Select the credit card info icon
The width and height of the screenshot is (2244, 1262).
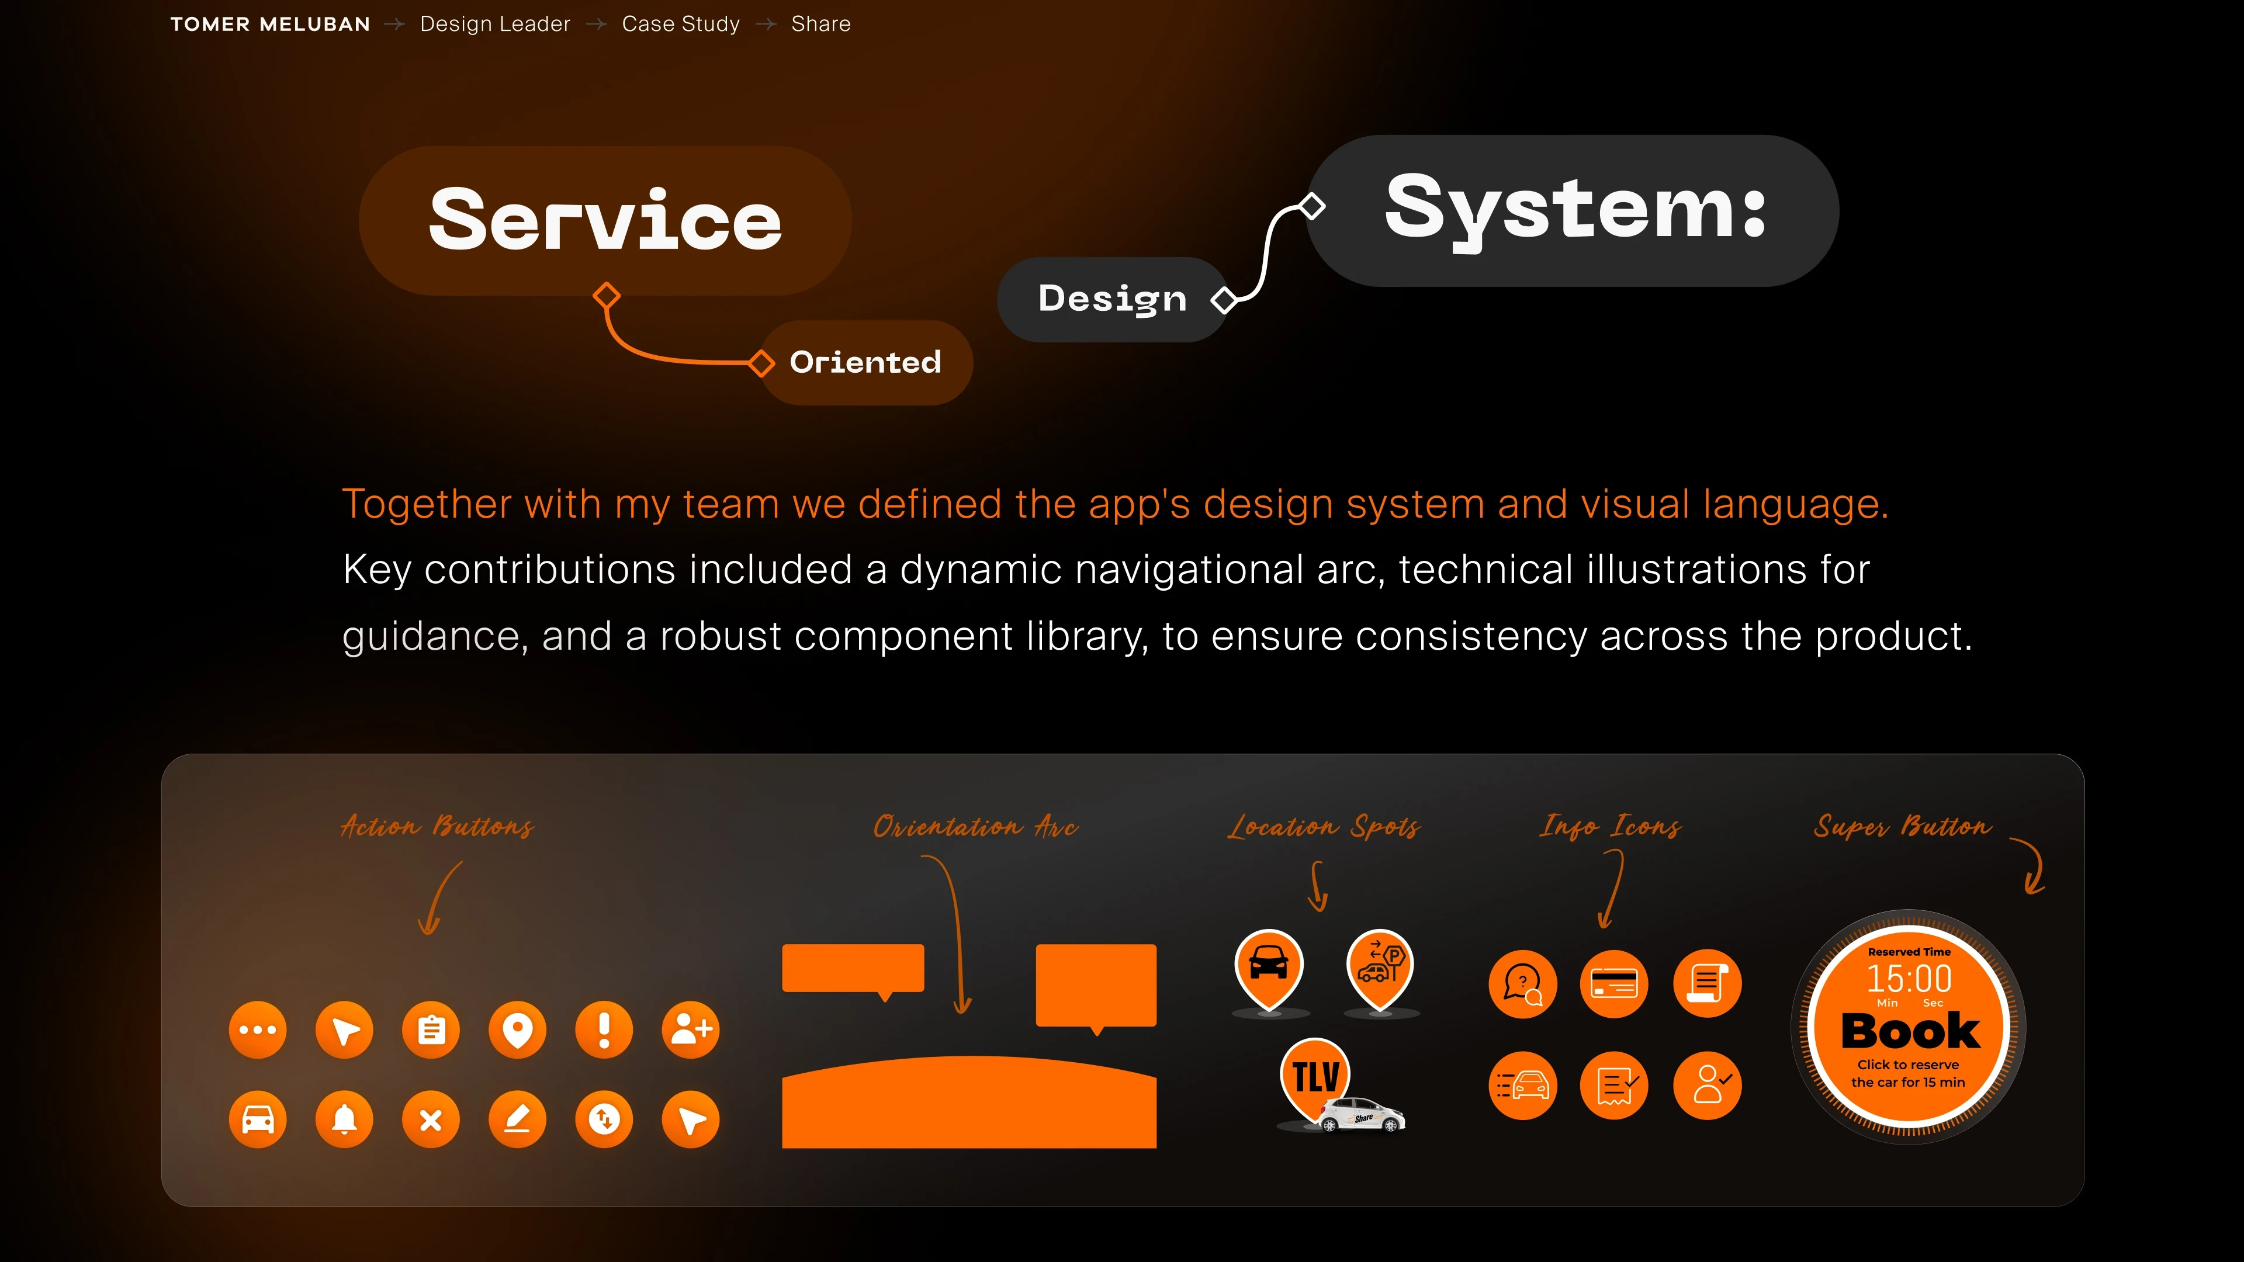pos(1613,984)
